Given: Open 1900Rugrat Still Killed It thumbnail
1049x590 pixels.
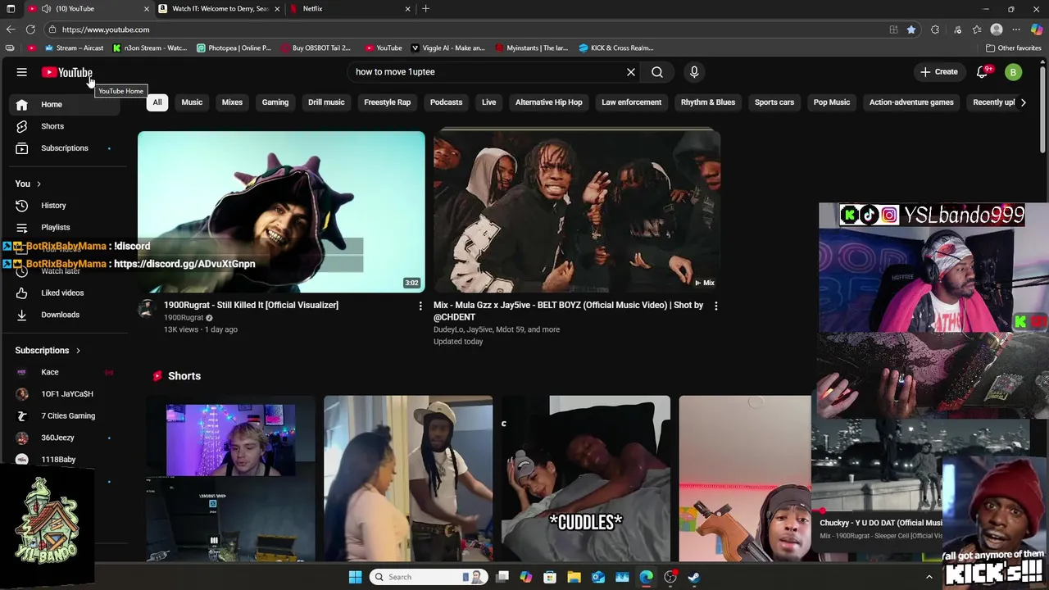Looking at the screenshot, I should (281, 211).
